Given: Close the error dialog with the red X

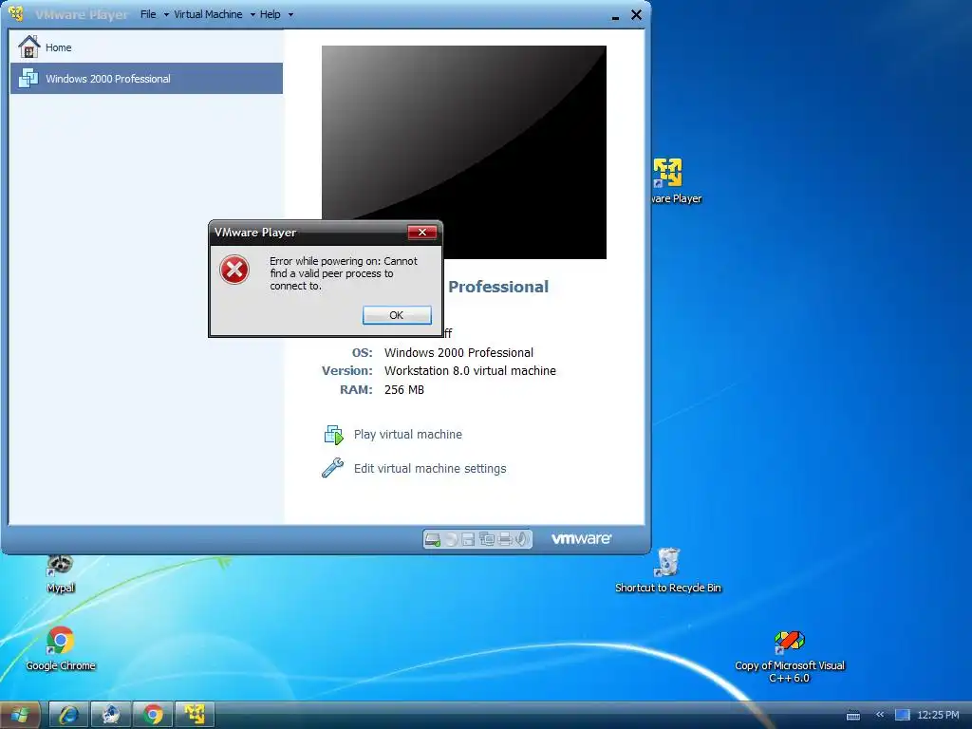Looking at the screenshot, I should click(422, 232).
